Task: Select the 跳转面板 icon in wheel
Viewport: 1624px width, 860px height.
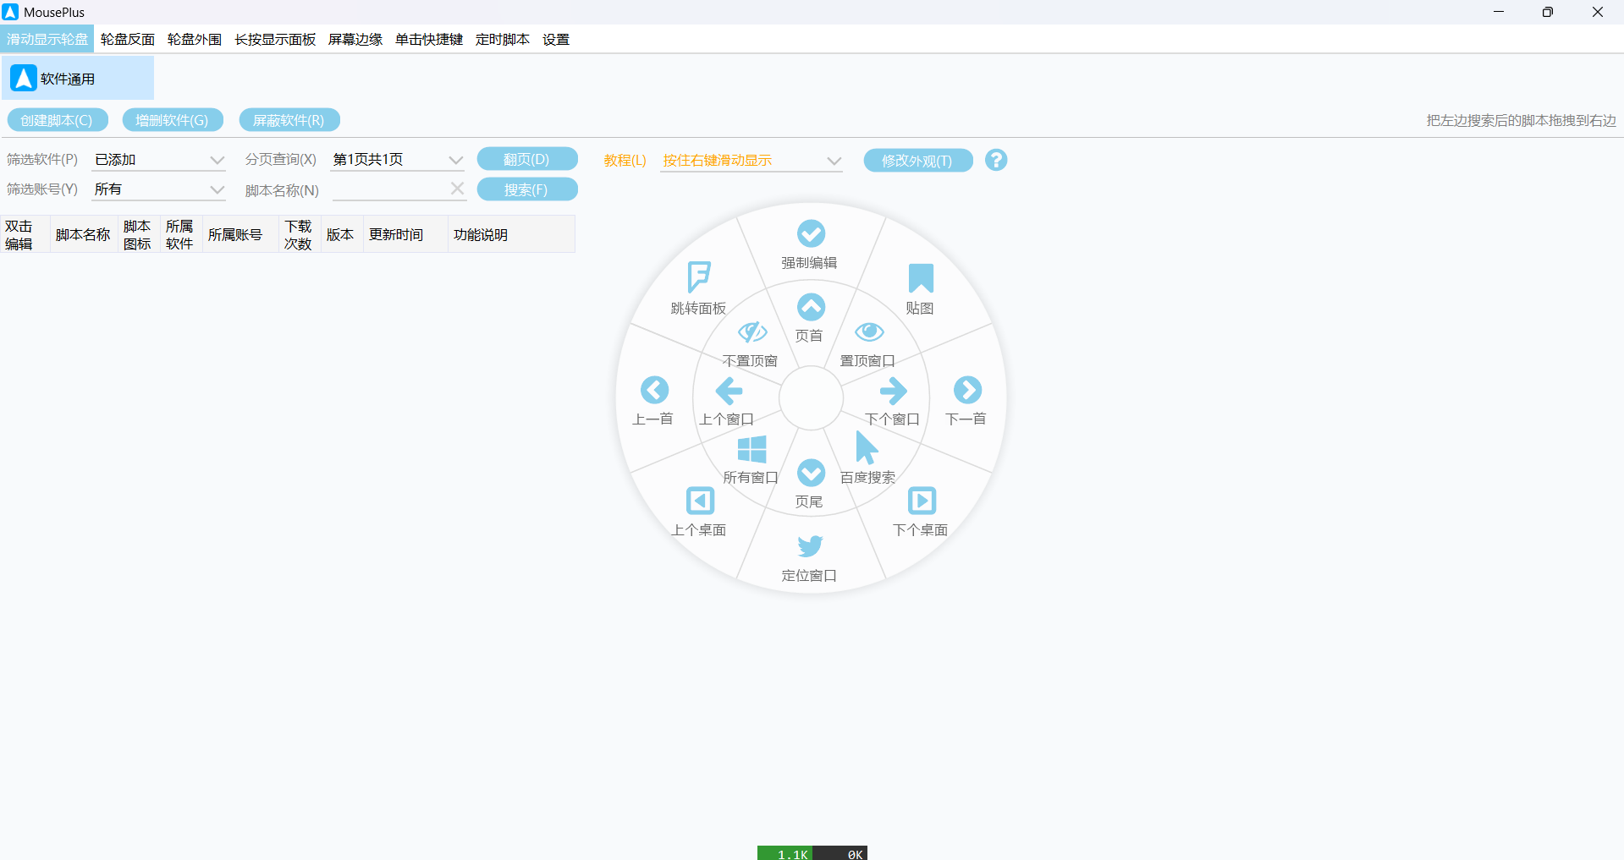Action: click(699, 277)
